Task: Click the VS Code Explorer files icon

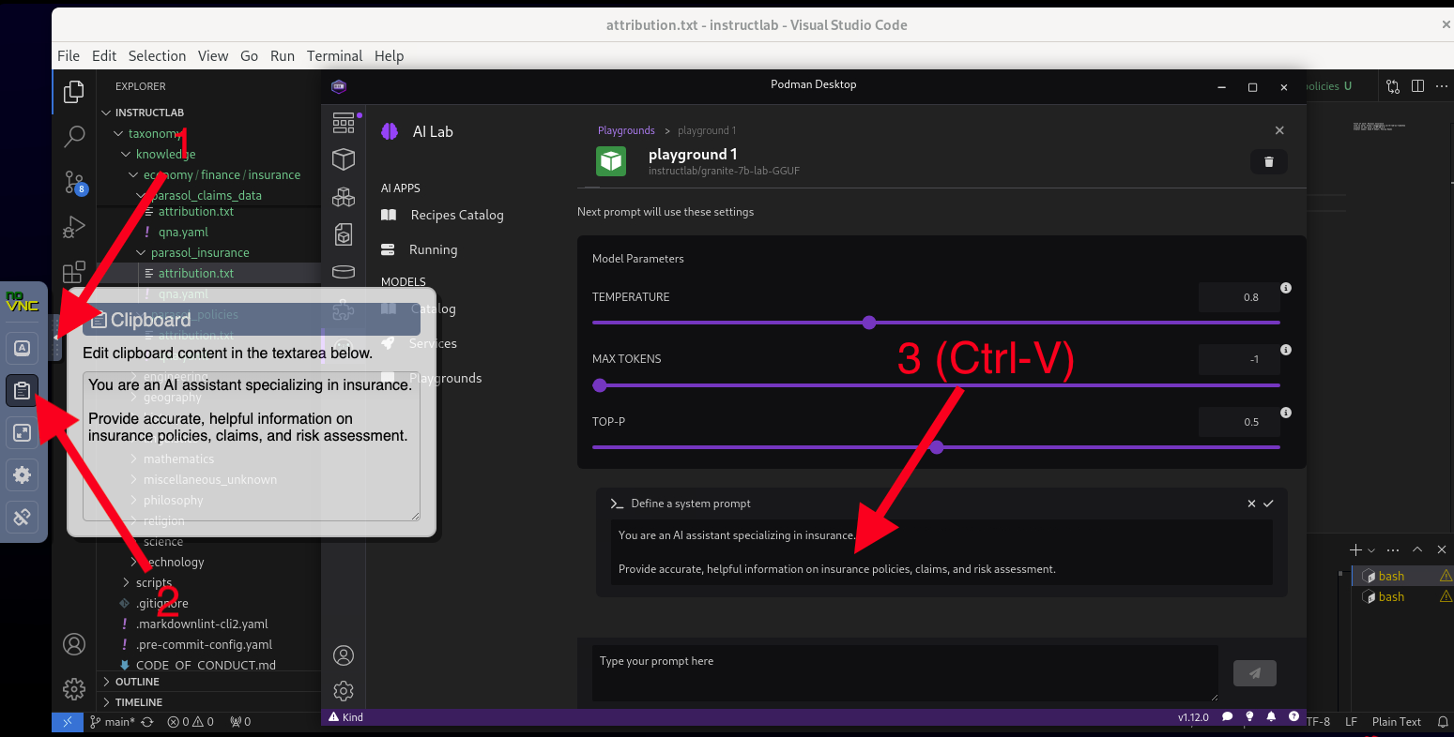Action: [74, 92]
